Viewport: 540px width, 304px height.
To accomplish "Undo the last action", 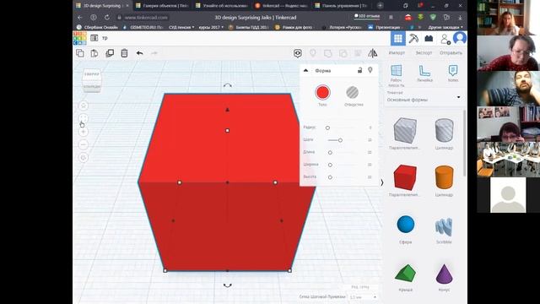I will (139, 53).
